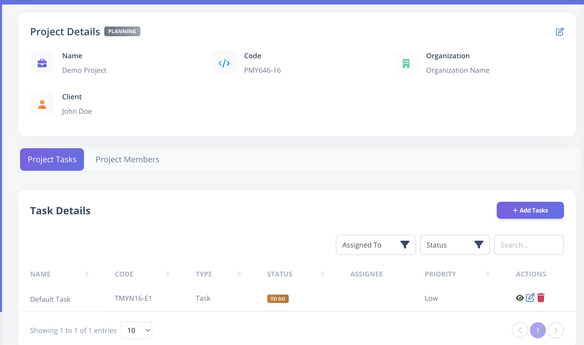The height and width of the screenshot is (345, 584).
Task: Open the entries per page dropdown showing 10
Action: (x=136, y=330)
